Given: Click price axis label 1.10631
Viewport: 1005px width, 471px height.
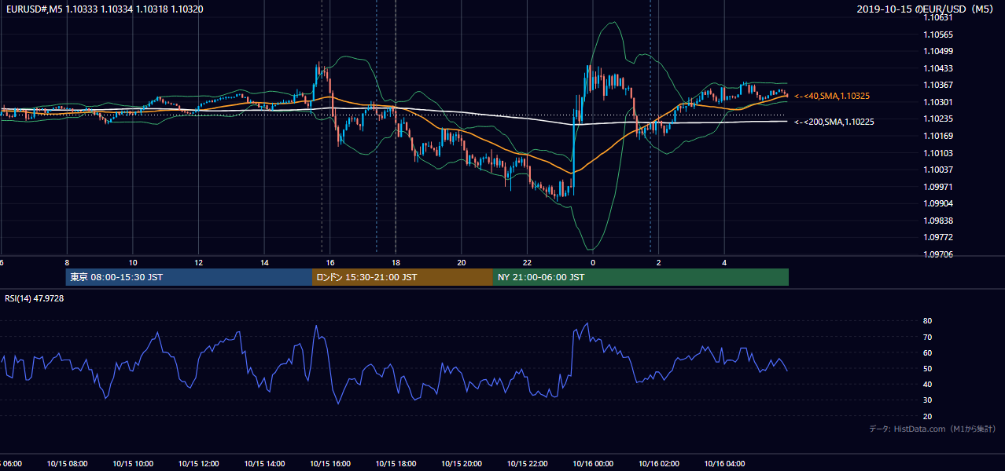Looking at the screenshot, I should (938, 18).
